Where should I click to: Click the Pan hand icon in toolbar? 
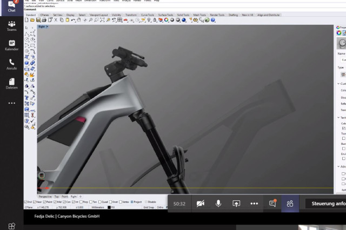(x=79, y=20)
